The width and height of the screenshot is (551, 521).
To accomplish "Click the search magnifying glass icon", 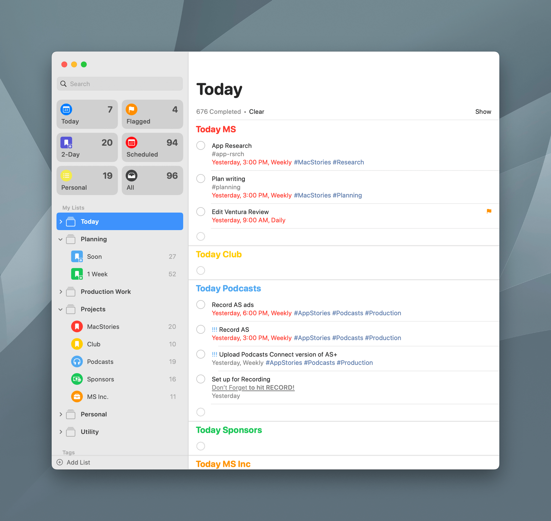I will (63, 84).
